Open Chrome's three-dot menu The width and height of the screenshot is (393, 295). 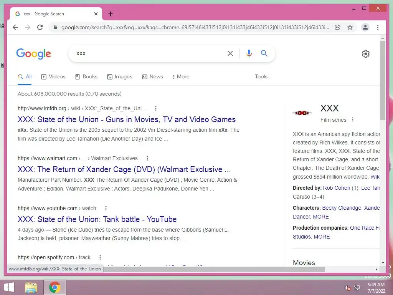click(378, 27)
